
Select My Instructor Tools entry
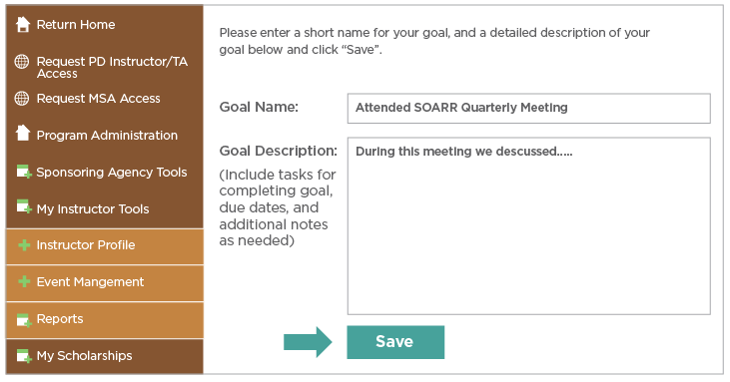coord(93,209)
